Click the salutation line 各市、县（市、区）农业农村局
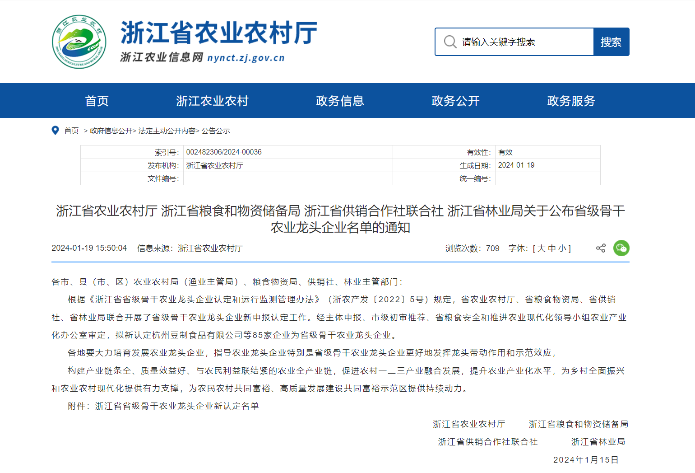 (227, 282)
